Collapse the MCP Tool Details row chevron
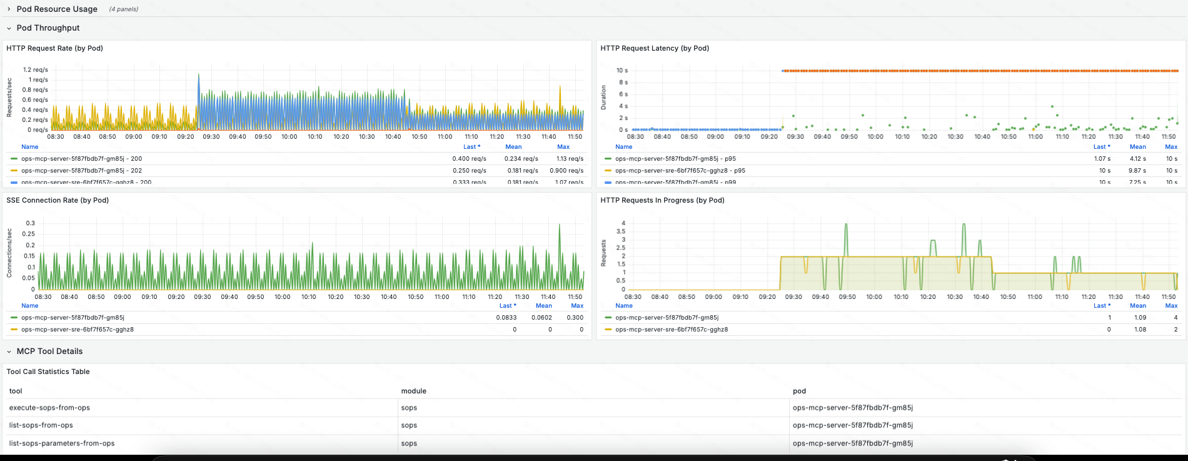 (9, 352)
